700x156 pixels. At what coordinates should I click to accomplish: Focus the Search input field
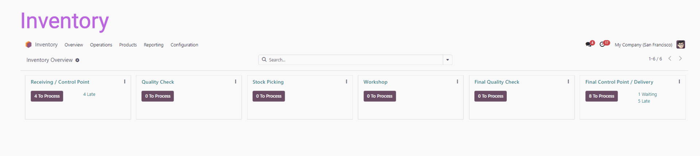(x=355, y=60)
